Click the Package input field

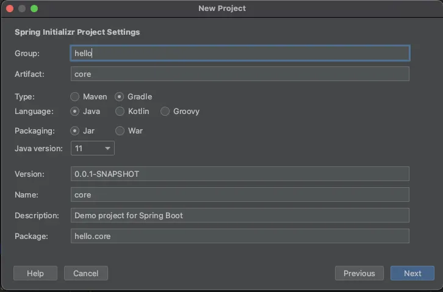tap(240, 236)
